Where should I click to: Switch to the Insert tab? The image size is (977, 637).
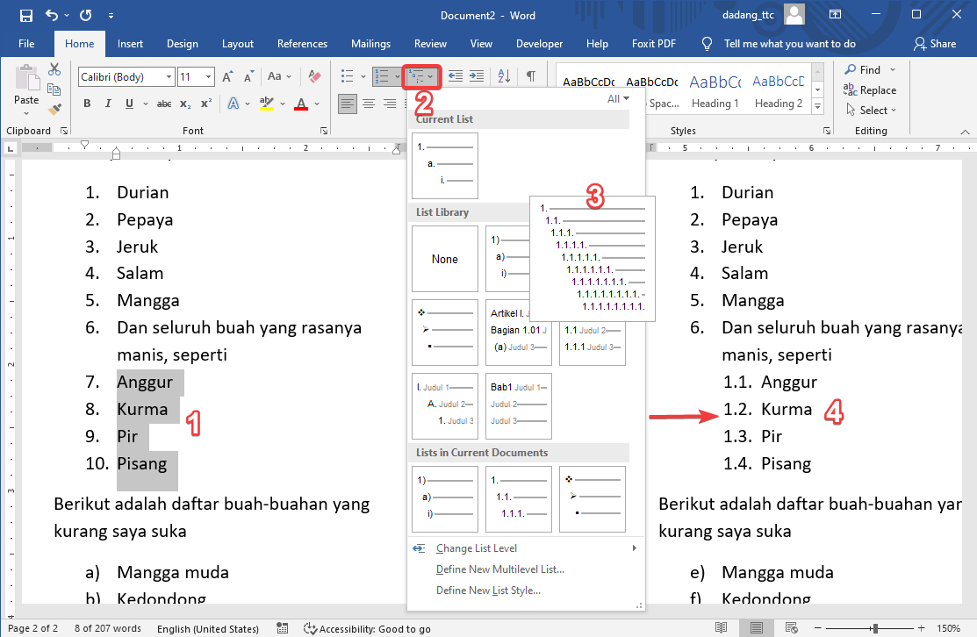click(130, 43)
